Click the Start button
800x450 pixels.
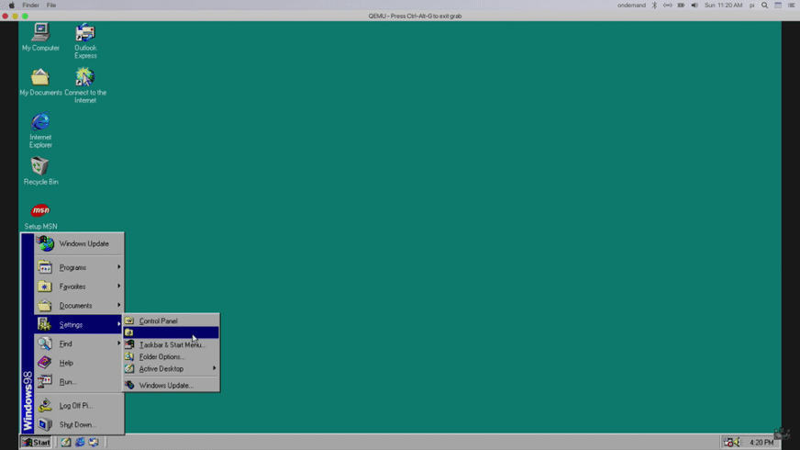pyautogui.click(x=37, y=443)
